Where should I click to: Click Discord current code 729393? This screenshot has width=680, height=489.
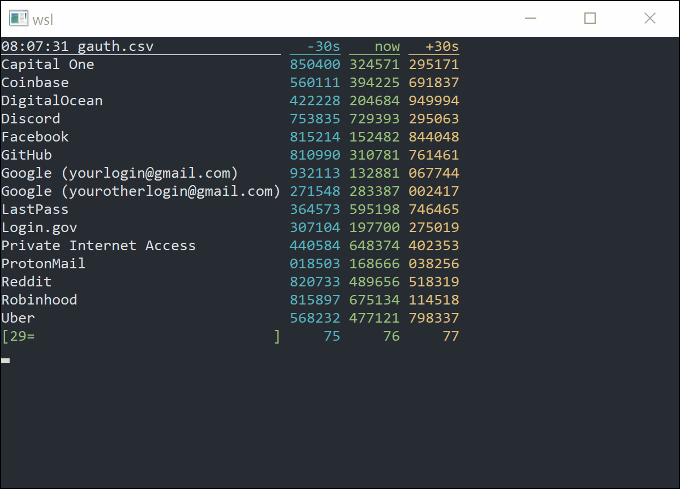pyautogui.click(x=375, y=119)
